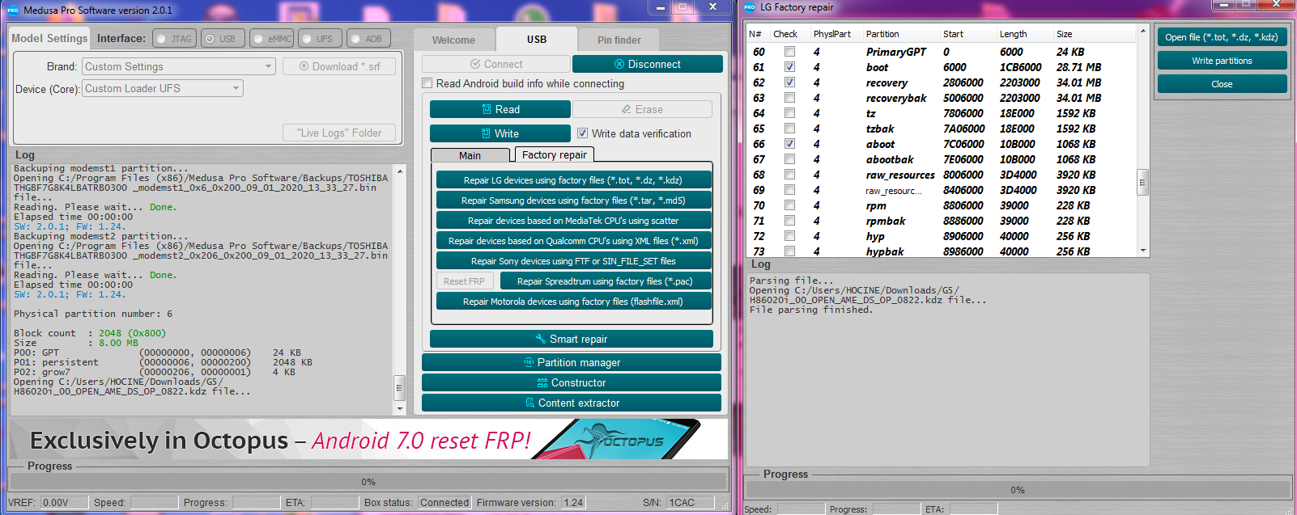This screenshot has width=1297, height=515.
Task: Switch to the Main tab
Action: [470, 155]
